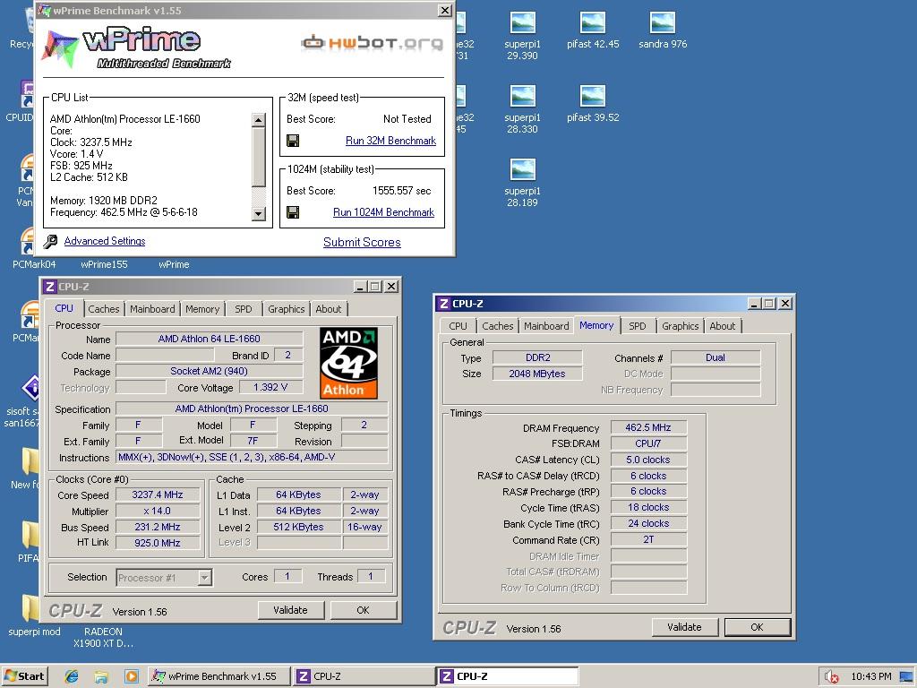Switch to Memory tab in left CPU-Z
The height and width of the screenshot is (688, 917).
coord(202,309)
